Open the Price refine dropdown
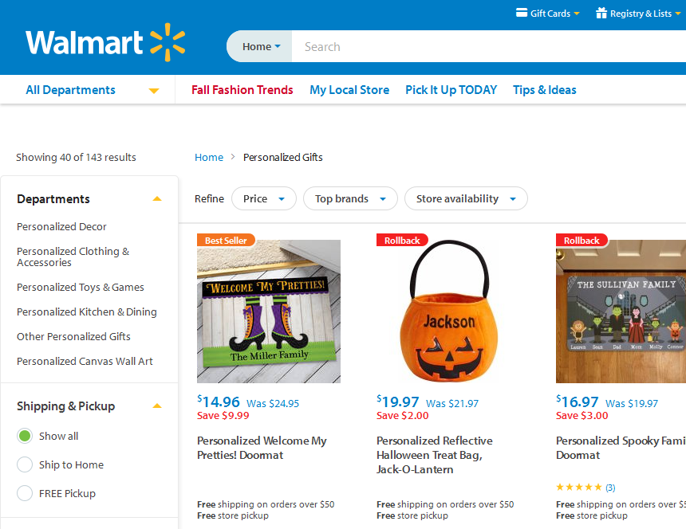Screen dimensions: 686x529 coord(263,198)
